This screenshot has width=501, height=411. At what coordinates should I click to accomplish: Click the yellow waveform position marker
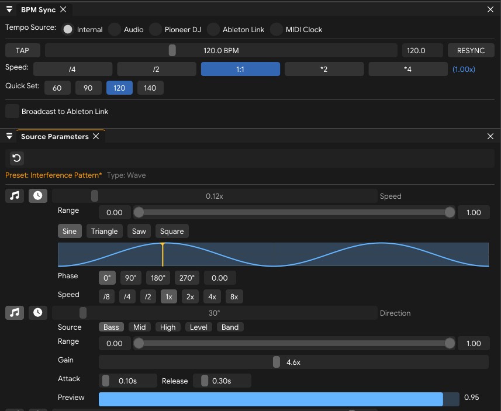point(163,255)
